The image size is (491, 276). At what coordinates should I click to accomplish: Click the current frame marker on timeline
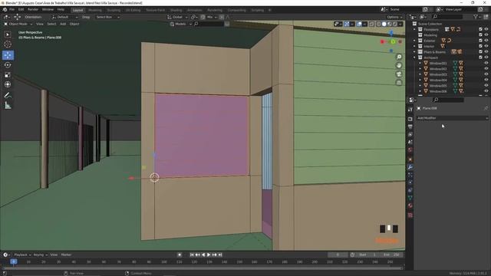click(x=14, y=261)
